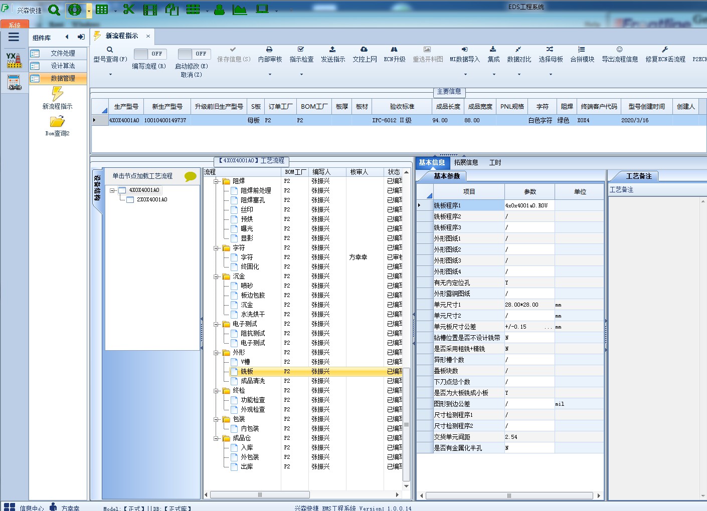Viewport: 707px width, 511px height.
Task: Click 指示检查 checkbox icon button
Action: (301, 55)
